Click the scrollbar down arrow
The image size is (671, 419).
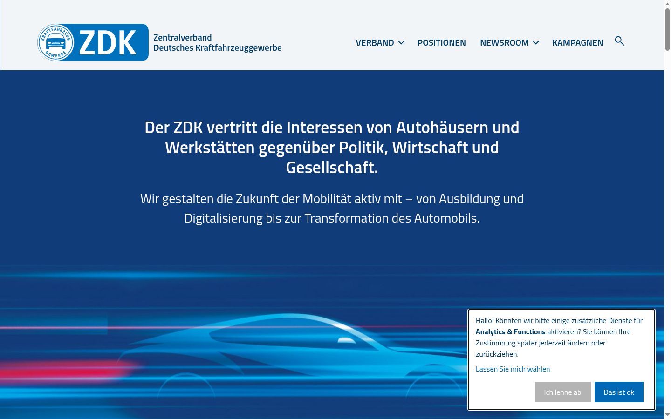pyautogui.click(x=667, y=414)
